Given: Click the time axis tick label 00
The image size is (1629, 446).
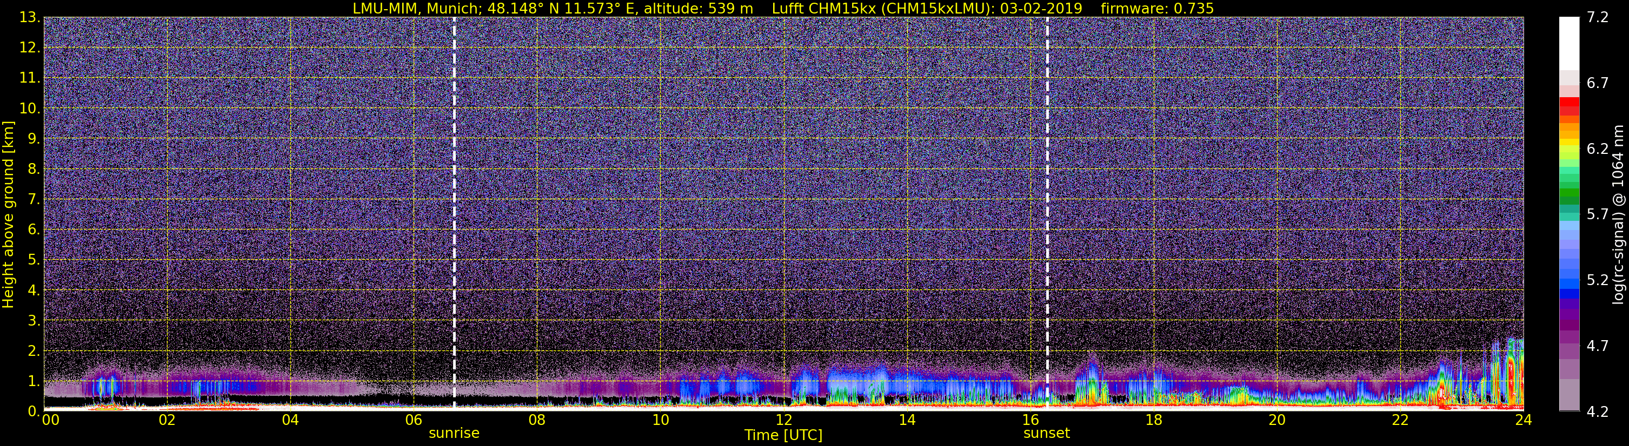Looking at the screenshot, I should [x=51, y=420].
